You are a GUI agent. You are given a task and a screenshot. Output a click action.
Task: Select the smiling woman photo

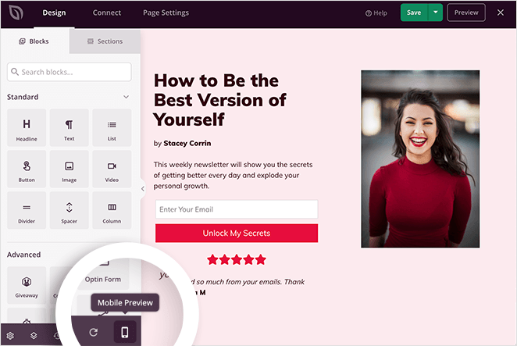coord(420,159)
